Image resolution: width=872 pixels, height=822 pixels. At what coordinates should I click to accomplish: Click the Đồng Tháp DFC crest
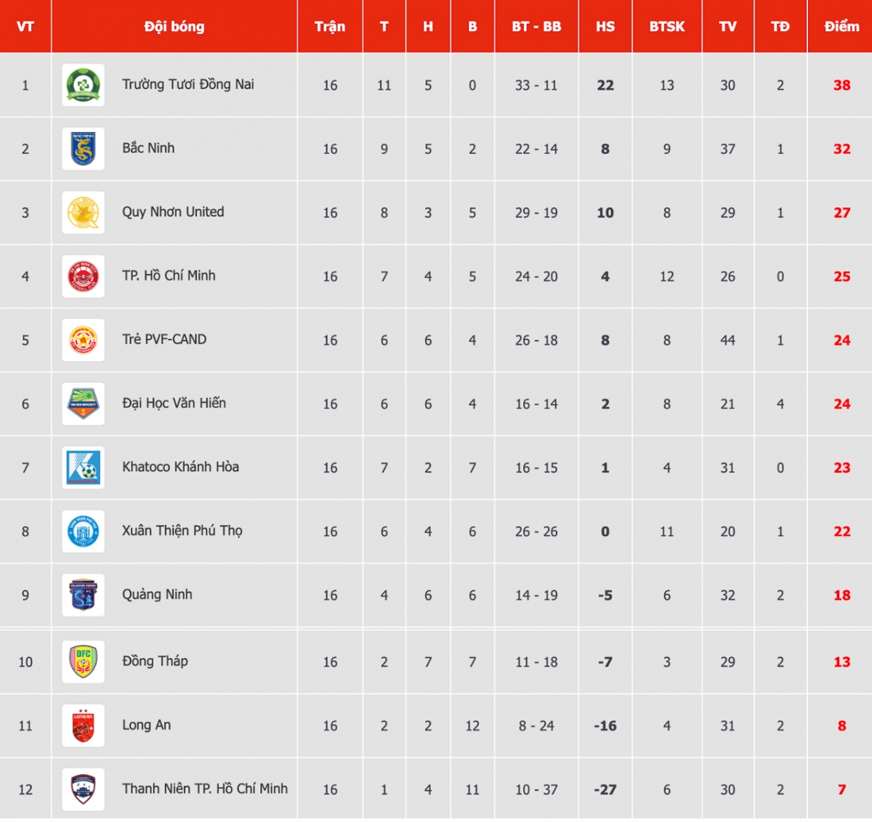point(84,662)
